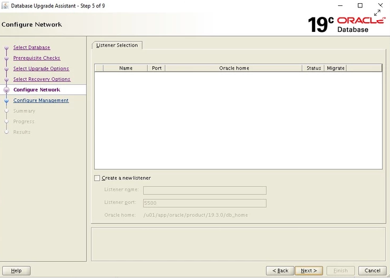Click the expand arrows icon near Oracle logo
Image resolution: width=390 pixels, height=279 pixels.
[x=377, y=13]
